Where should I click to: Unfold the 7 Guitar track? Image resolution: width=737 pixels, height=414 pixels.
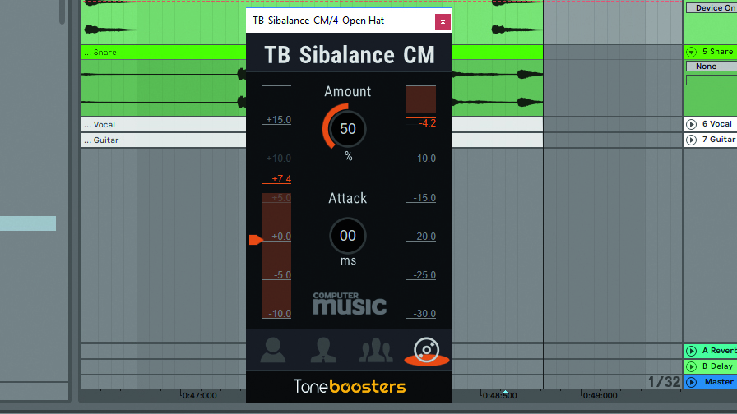[x=691, y=140]
